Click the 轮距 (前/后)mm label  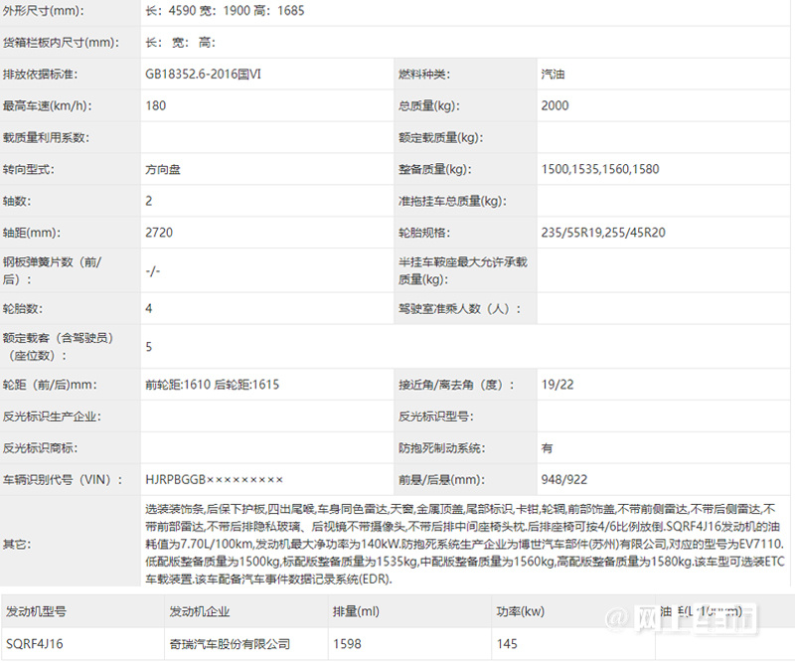[x=50, y=385]
